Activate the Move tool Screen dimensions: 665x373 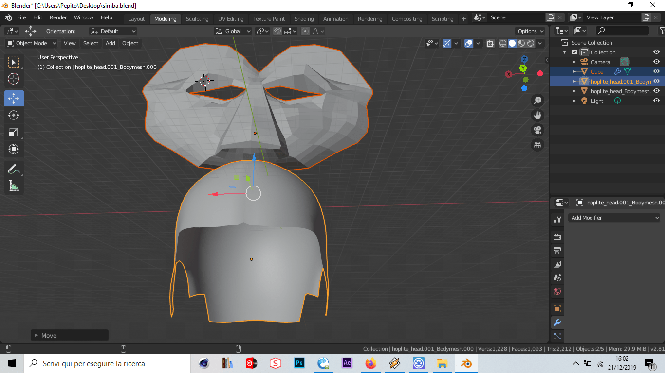click(x=14, y=99)
